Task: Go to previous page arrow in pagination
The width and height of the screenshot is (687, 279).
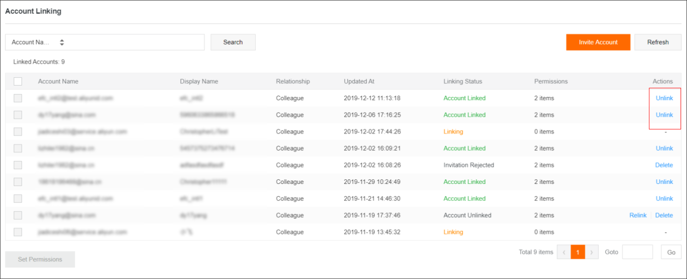Action: point(564,252)
